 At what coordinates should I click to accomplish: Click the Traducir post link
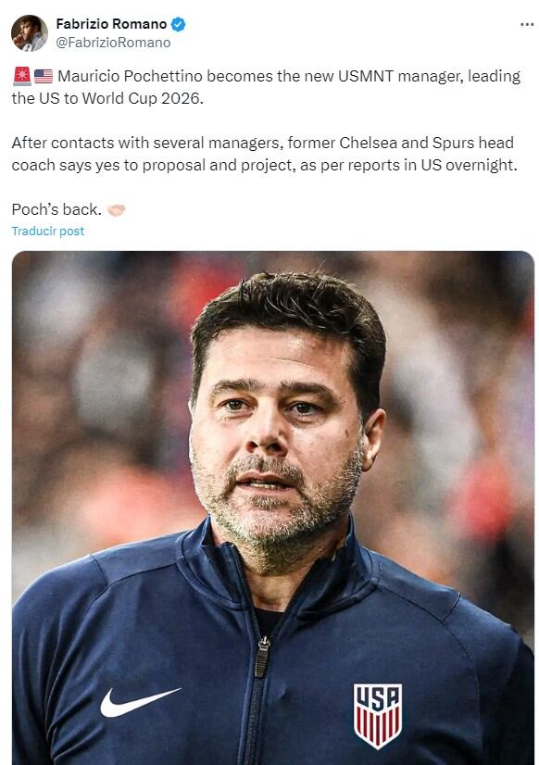click(48, 231)
